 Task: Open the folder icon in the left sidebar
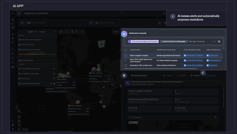[13, 38]
